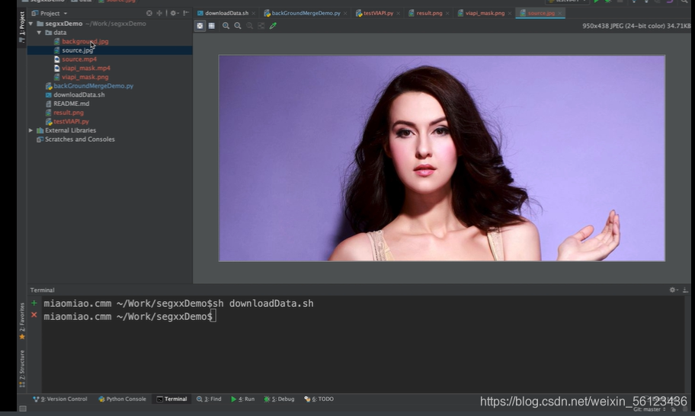Viewport: 695px width, 416px height.
Task: Click the tool windows quick access icon
Action: 23,408
